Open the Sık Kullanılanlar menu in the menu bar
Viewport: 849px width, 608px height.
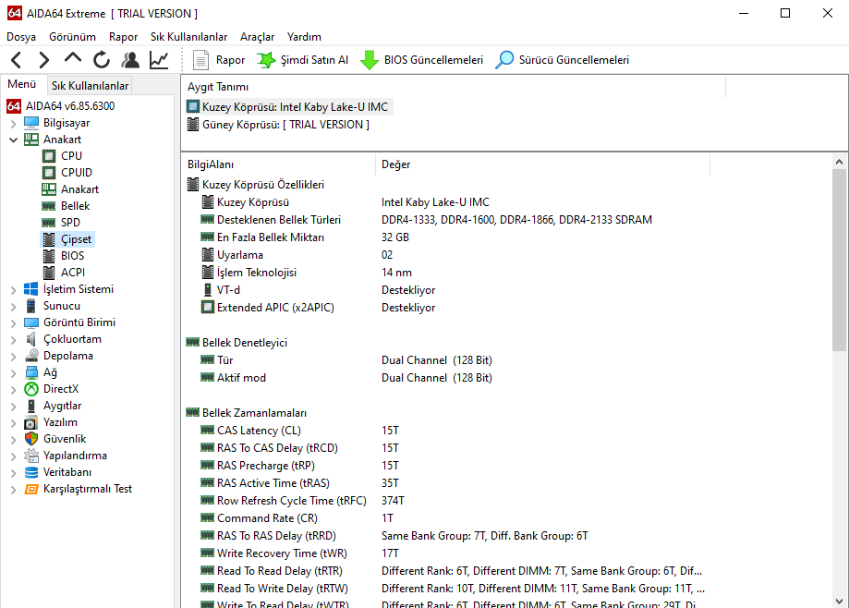189,37
